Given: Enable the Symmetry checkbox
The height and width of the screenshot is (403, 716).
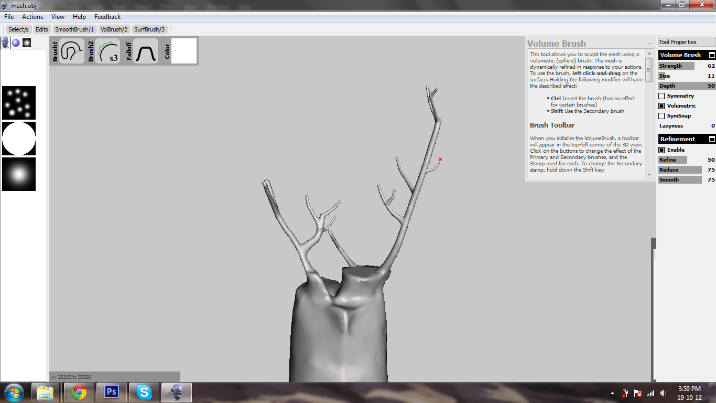Looking at the screenshot, I should (661, 96).
